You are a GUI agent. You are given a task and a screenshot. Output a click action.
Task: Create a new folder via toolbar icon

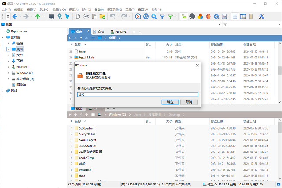click(x=102, y=16)
